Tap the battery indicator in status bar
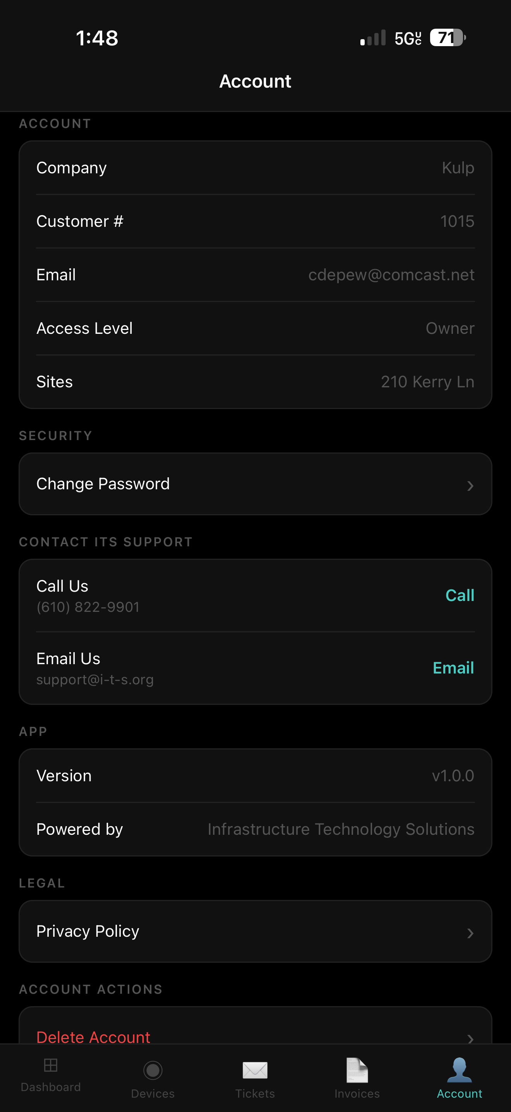This screenshot has width=511, height=1112. [x=448, y=38]
